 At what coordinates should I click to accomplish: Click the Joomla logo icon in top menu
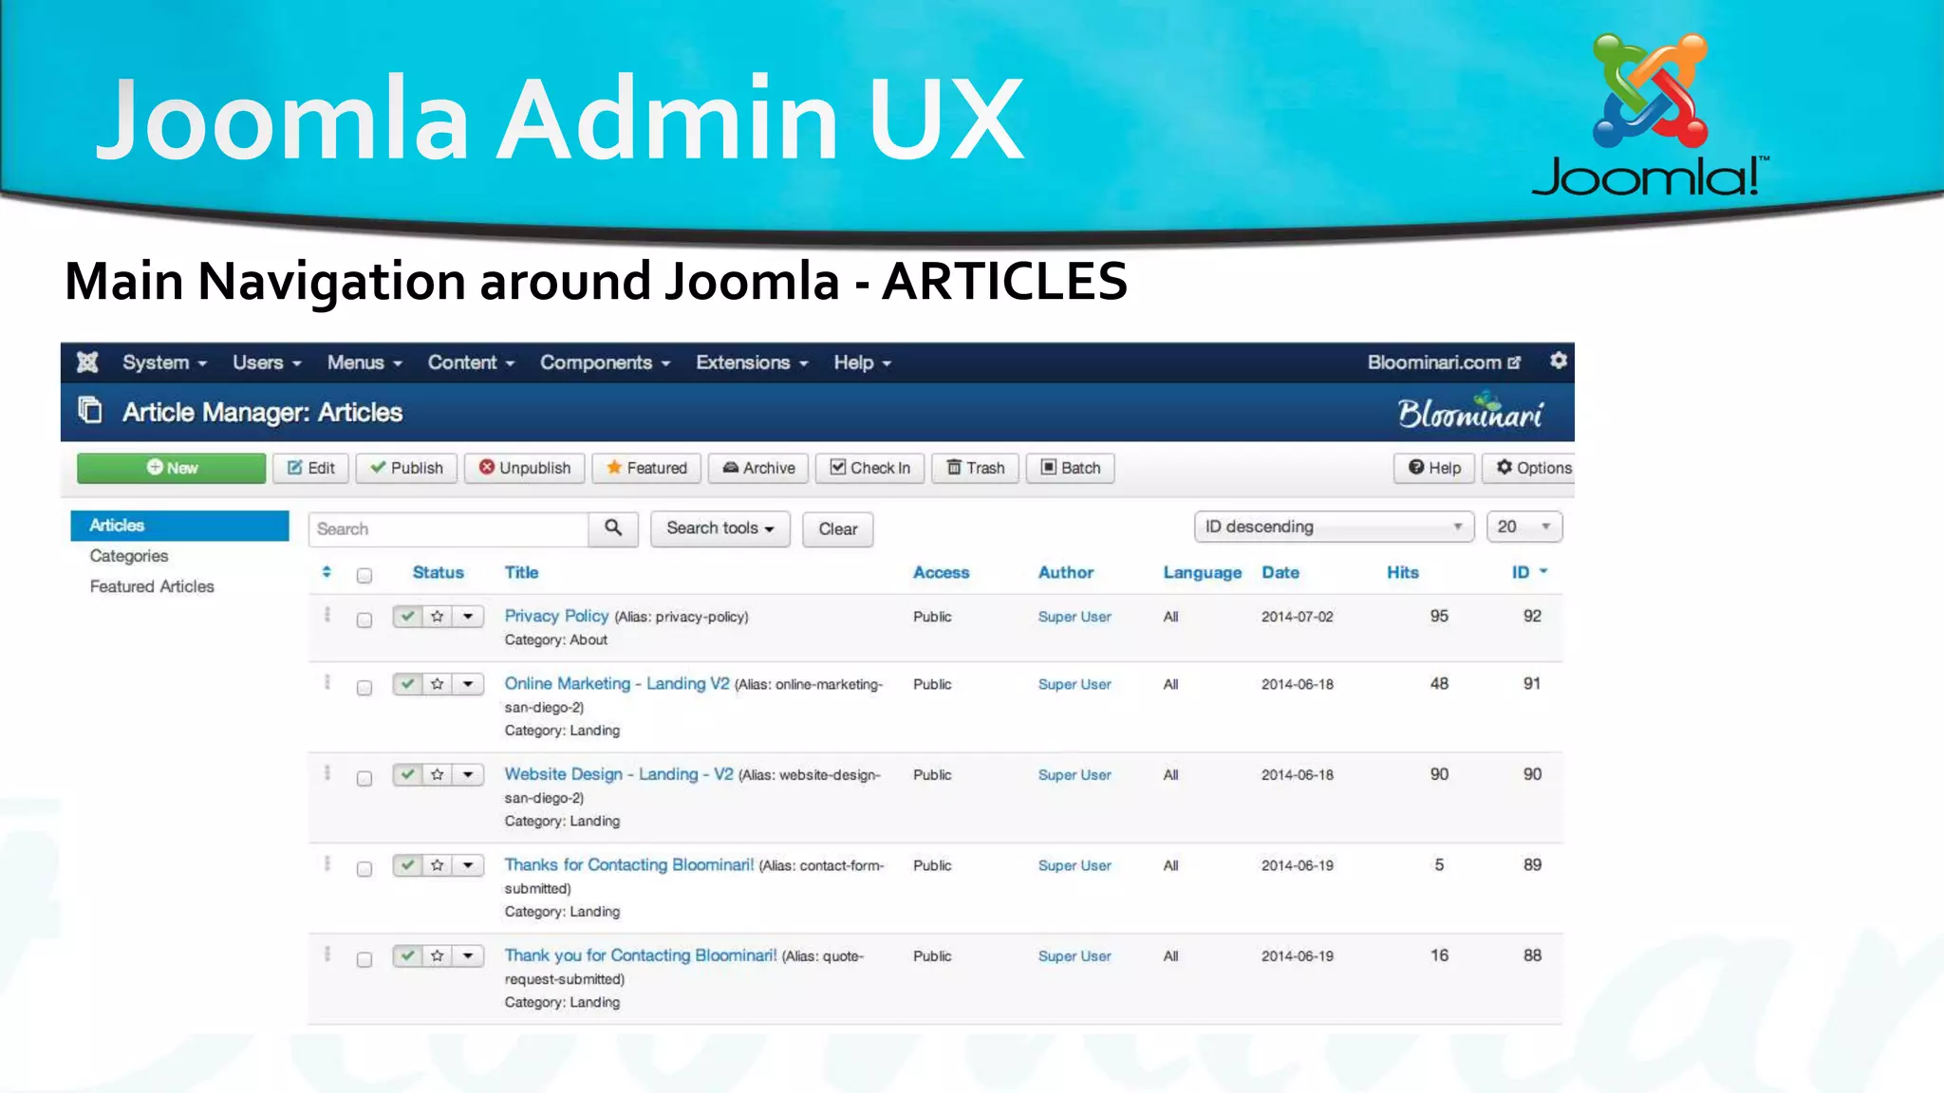pyautogui.click(x=87, y=362)
